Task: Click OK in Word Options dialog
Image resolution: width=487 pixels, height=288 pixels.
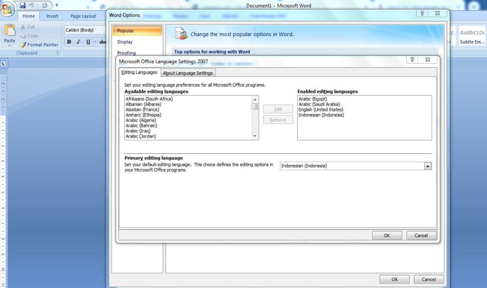Action: coord(394,279)
